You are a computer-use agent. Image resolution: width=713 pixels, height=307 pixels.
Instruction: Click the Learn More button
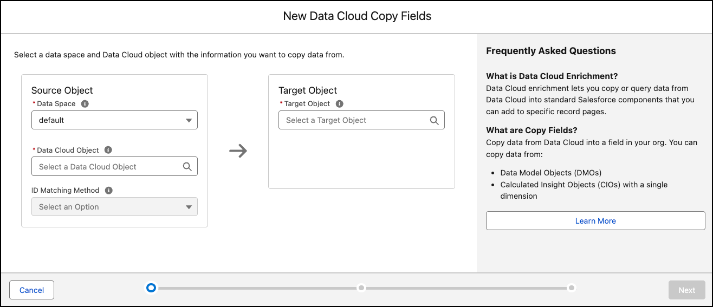coord(595,221)
